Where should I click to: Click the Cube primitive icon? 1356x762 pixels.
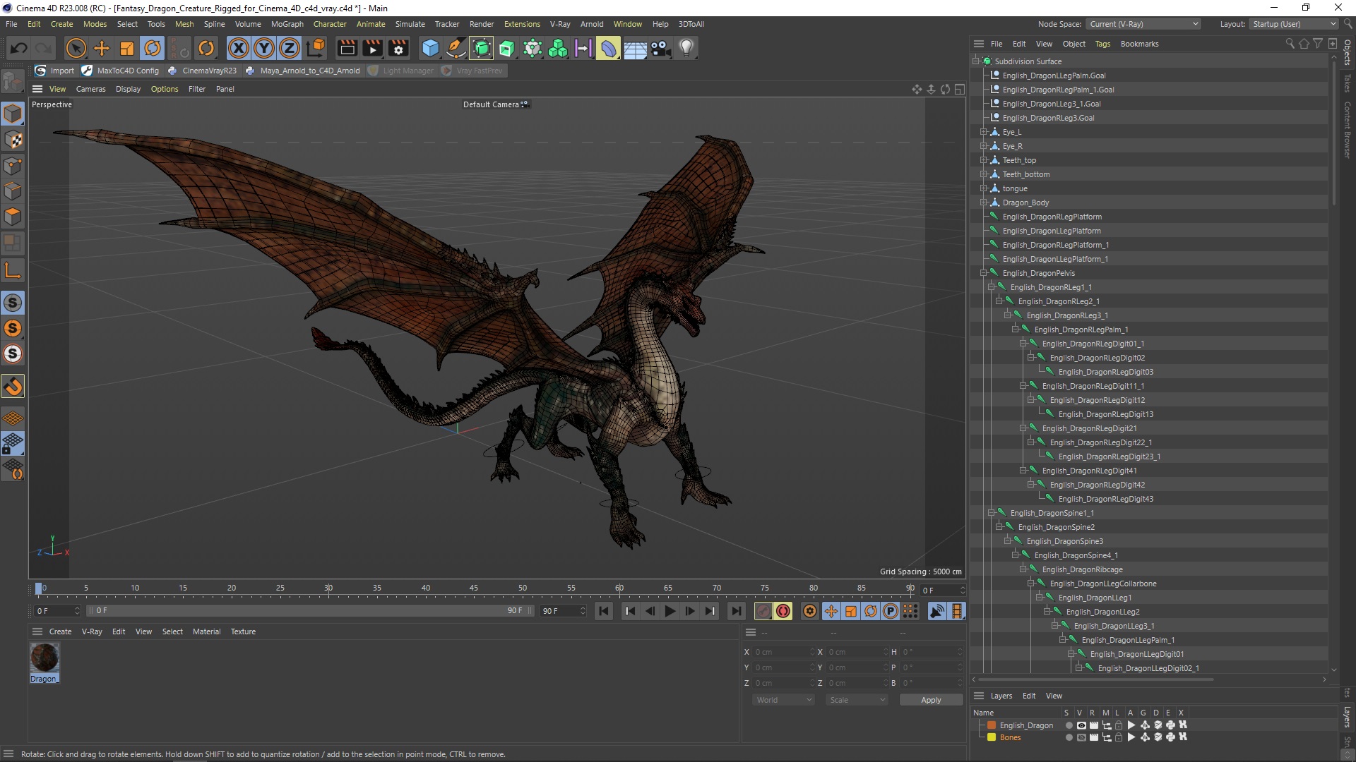point(430,48)
